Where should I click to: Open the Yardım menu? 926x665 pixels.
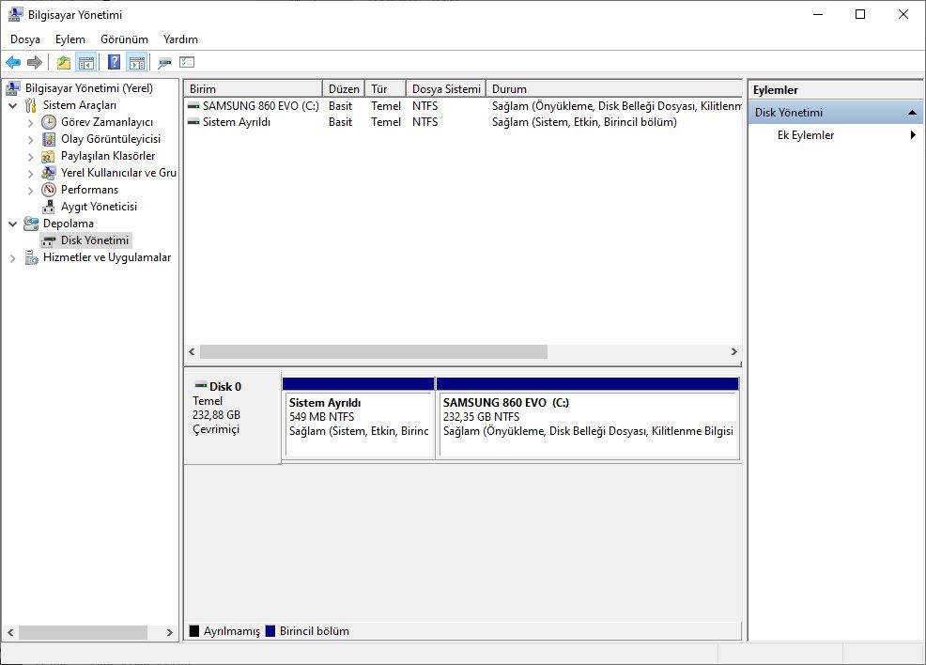coord(180,39)
